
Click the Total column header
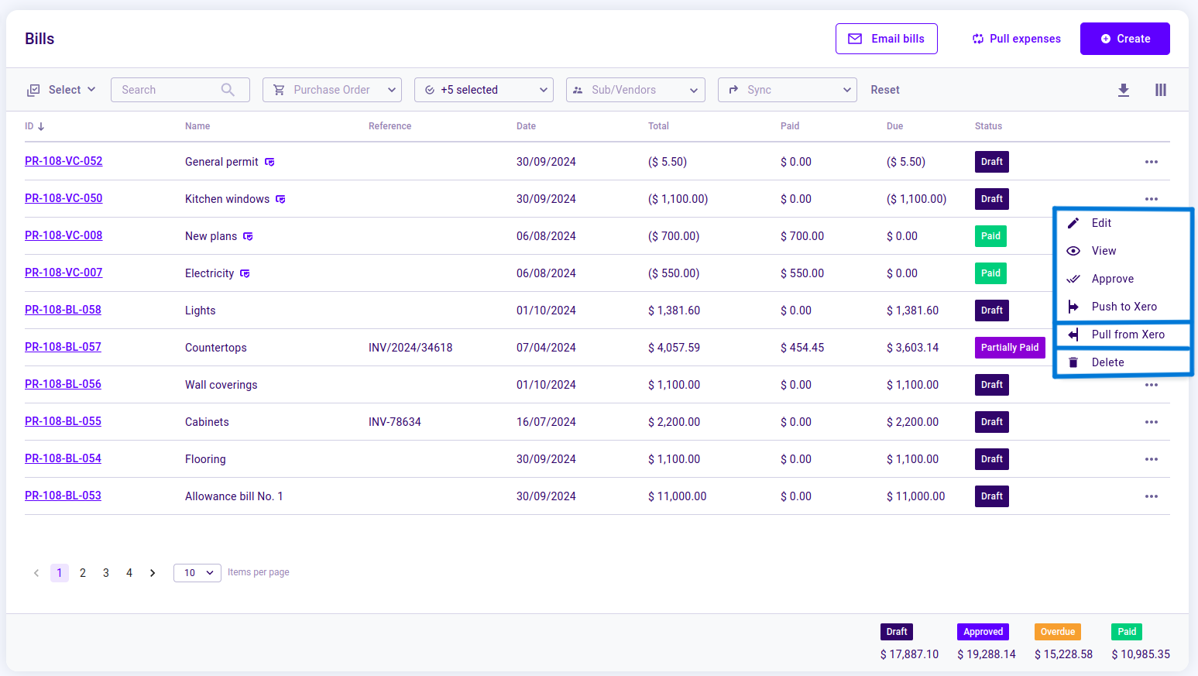point(658,126)
